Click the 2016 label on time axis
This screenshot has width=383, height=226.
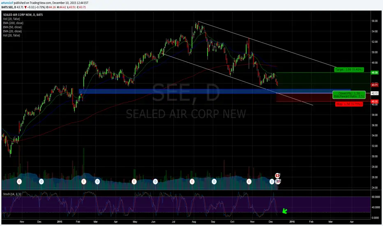pyautogui.click(x=292, y=222)
